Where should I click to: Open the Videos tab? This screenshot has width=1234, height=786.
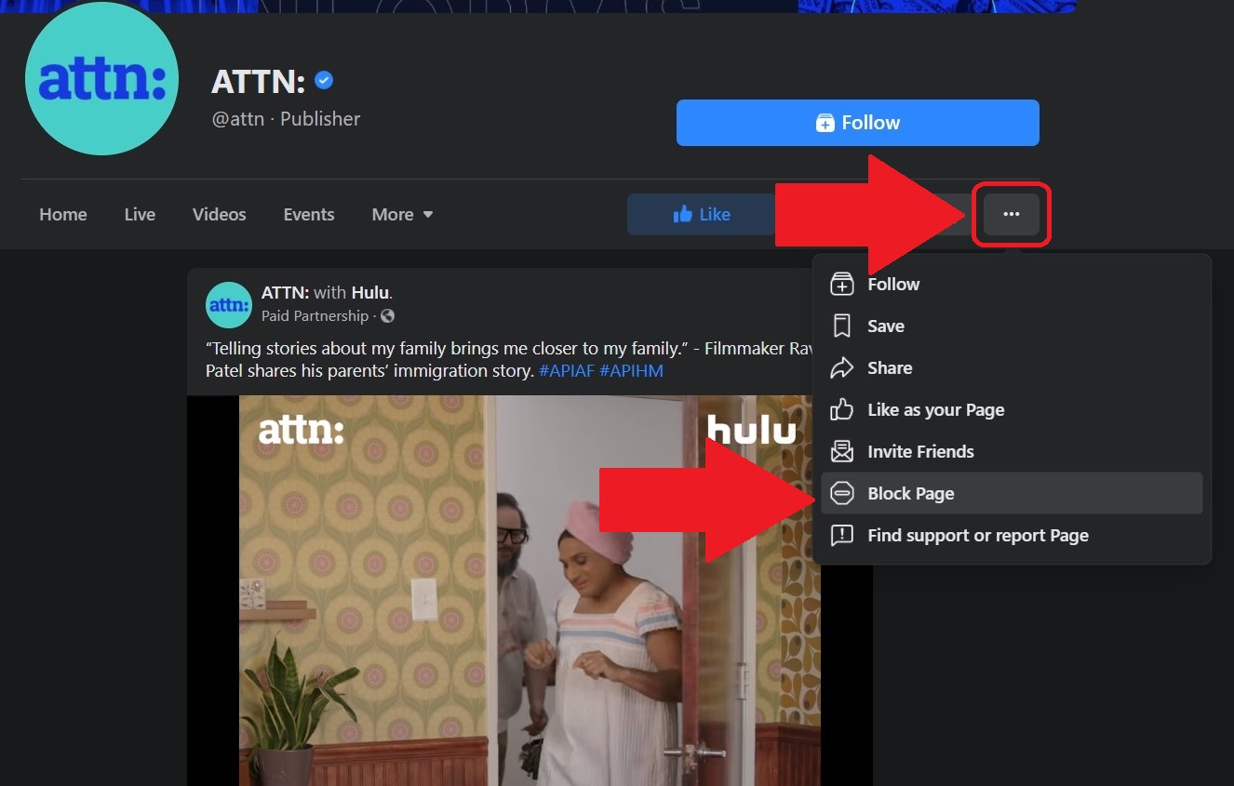click(x=220, y=214)
